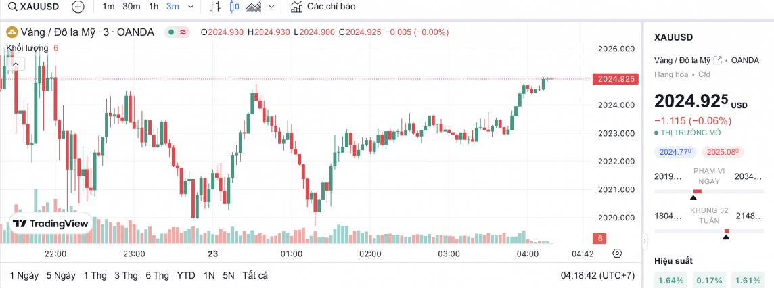The width and height of the screenshot is (774, 288).
Task: Click the external link icon beside Vàng / Đô la Mỹ
Action: click(x=718, y=60)
